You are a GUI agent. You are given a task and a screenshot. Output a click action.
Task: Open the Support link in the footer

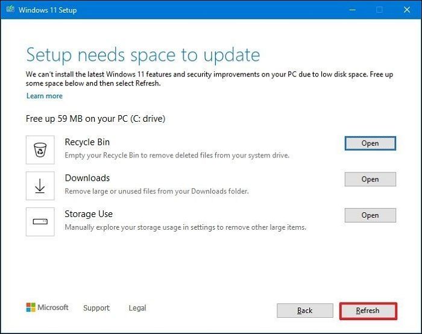coord(96,308)
